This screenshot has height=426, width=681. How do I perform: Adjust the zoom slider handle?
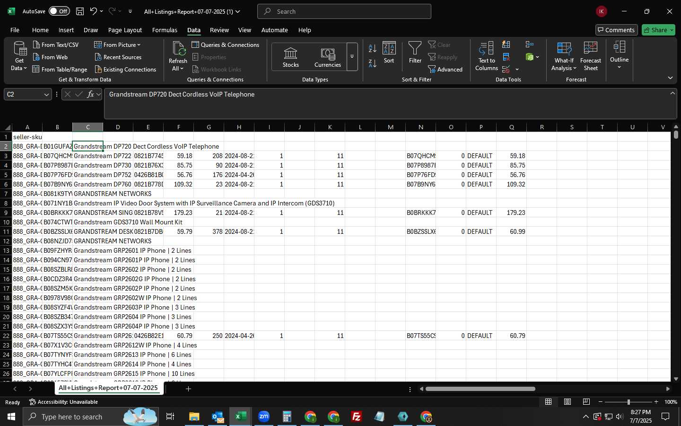pyautogui.click(x=629, y=402)
